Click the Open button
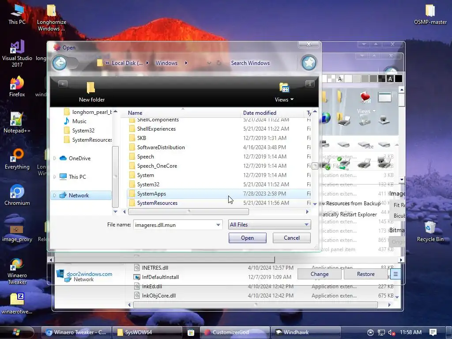 [x=247, y=238]
